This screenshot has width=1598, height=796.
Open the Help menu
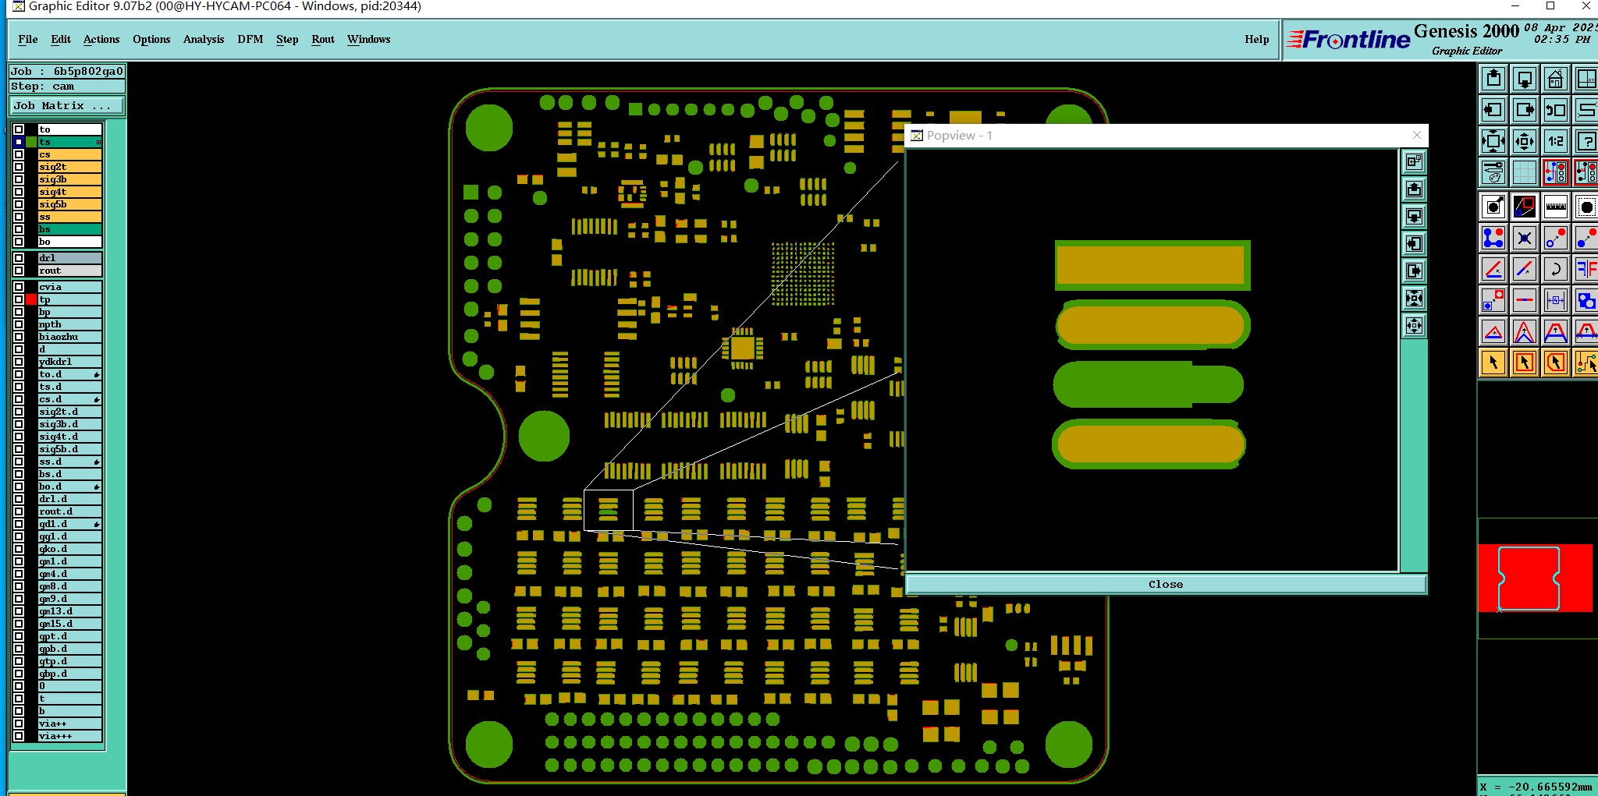(1257, 39)
